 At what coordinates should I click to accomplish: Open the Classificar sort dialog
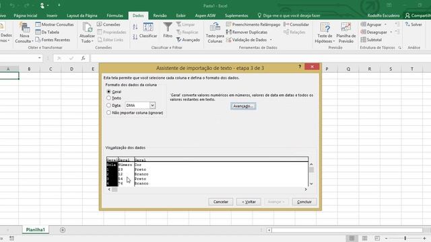coord(148,30)
